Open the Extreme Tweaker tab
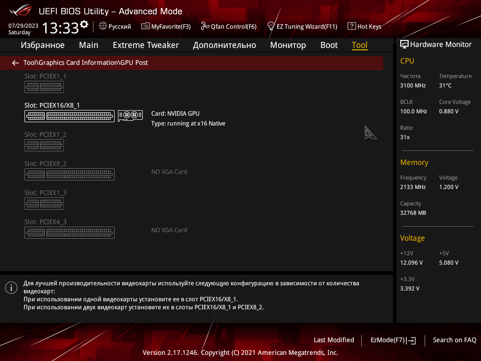481x361 pixels. pos(146,45)
